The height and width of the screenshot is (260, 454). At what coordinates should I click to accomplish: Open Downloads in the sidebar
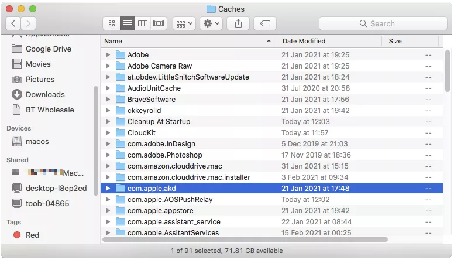[44, 94]
